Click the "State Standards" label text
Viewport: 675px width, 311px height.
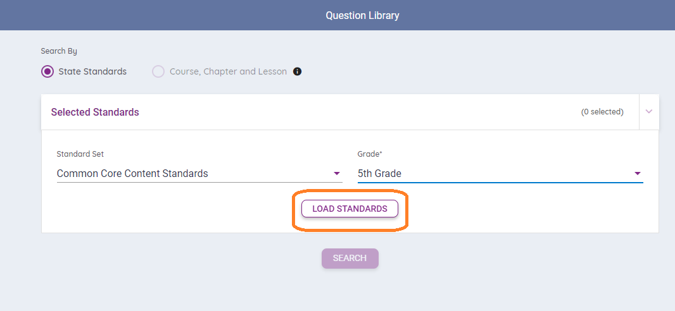92,71
